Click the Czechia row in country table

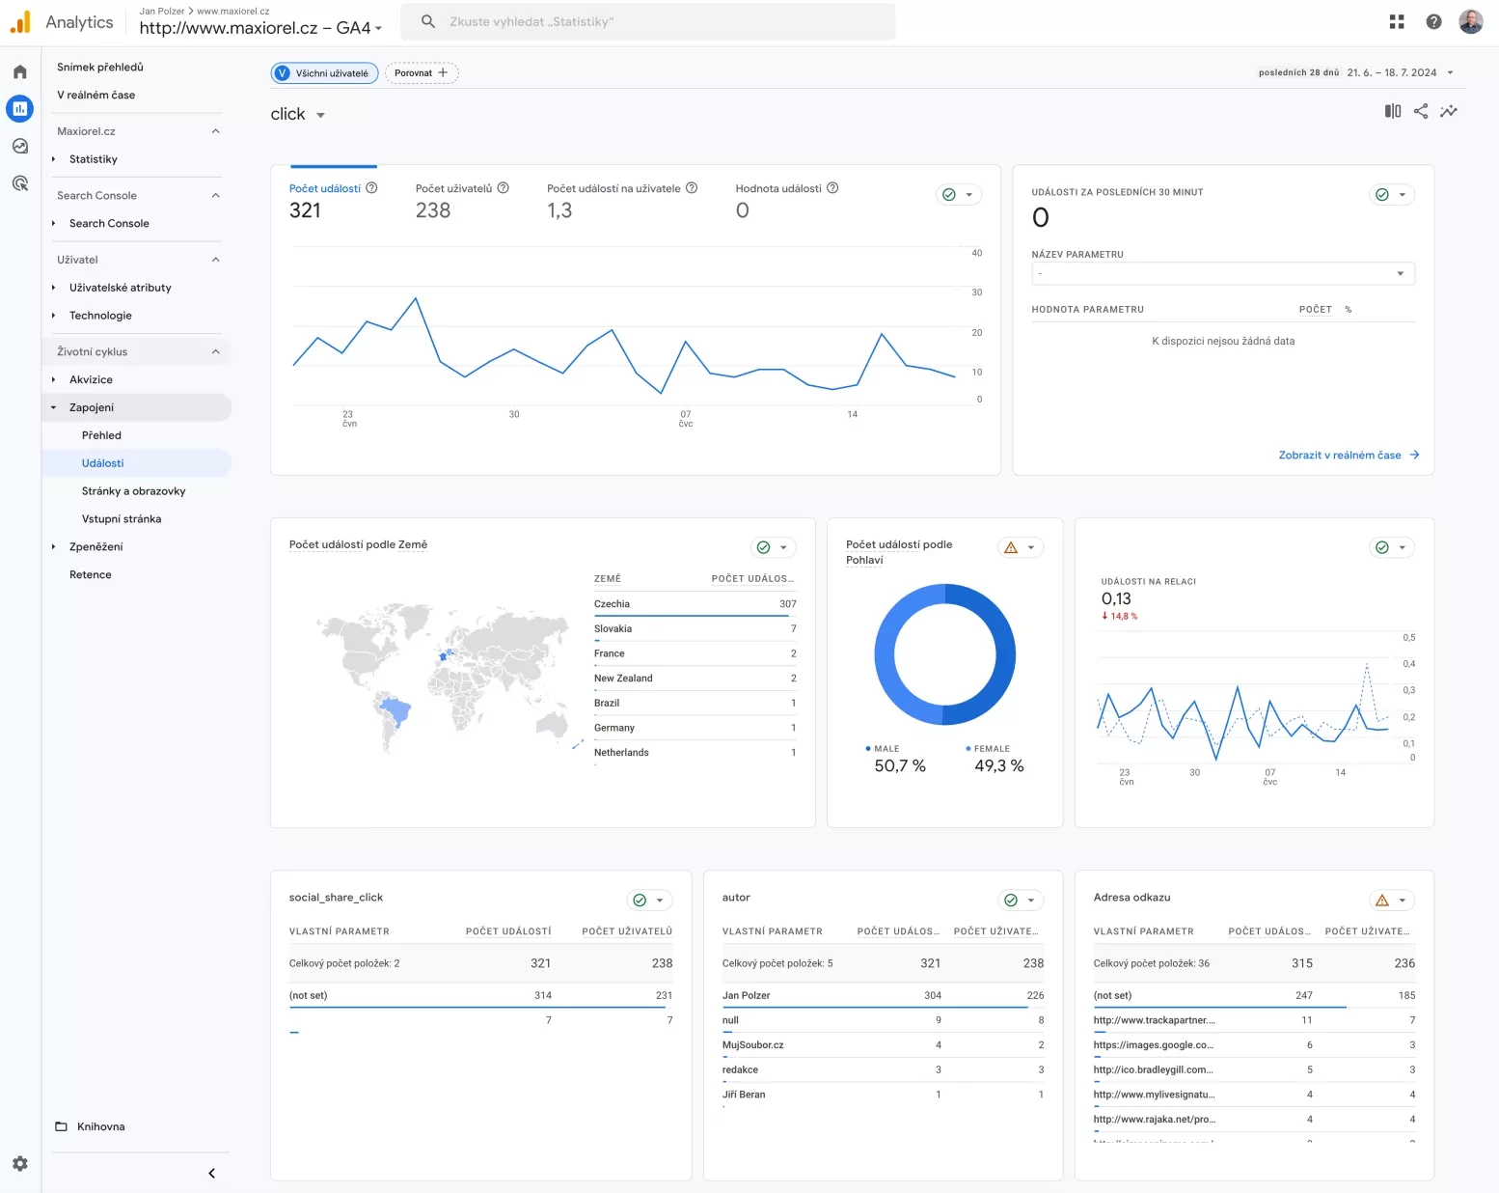(x=695, y=604)
